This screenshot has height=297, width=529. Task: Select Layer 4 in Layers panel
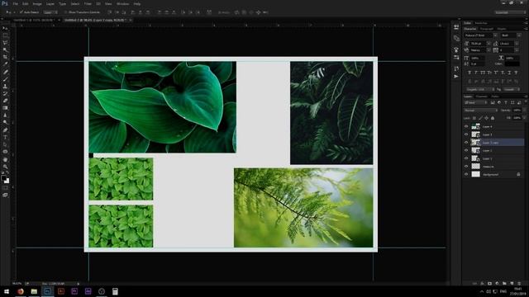click(494, 126)
